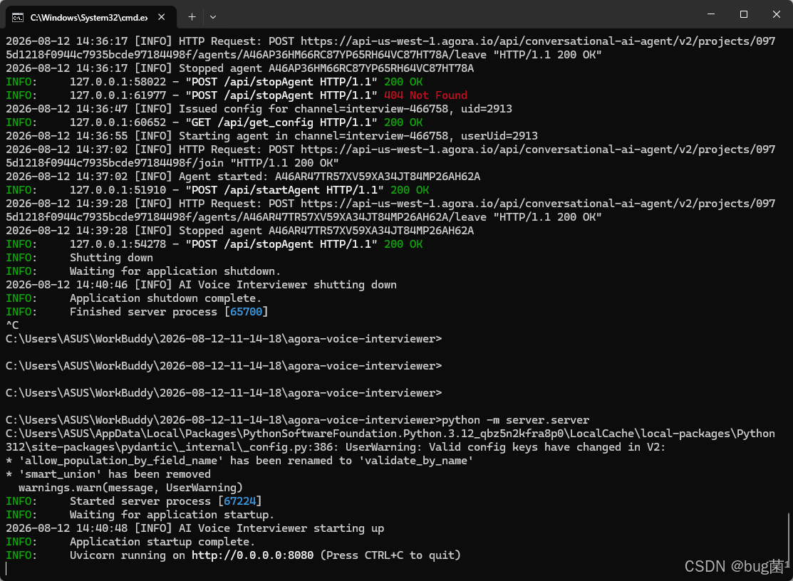Close the terminal window
The width and height of the screenshot is (793, 581).
(777, 14)
